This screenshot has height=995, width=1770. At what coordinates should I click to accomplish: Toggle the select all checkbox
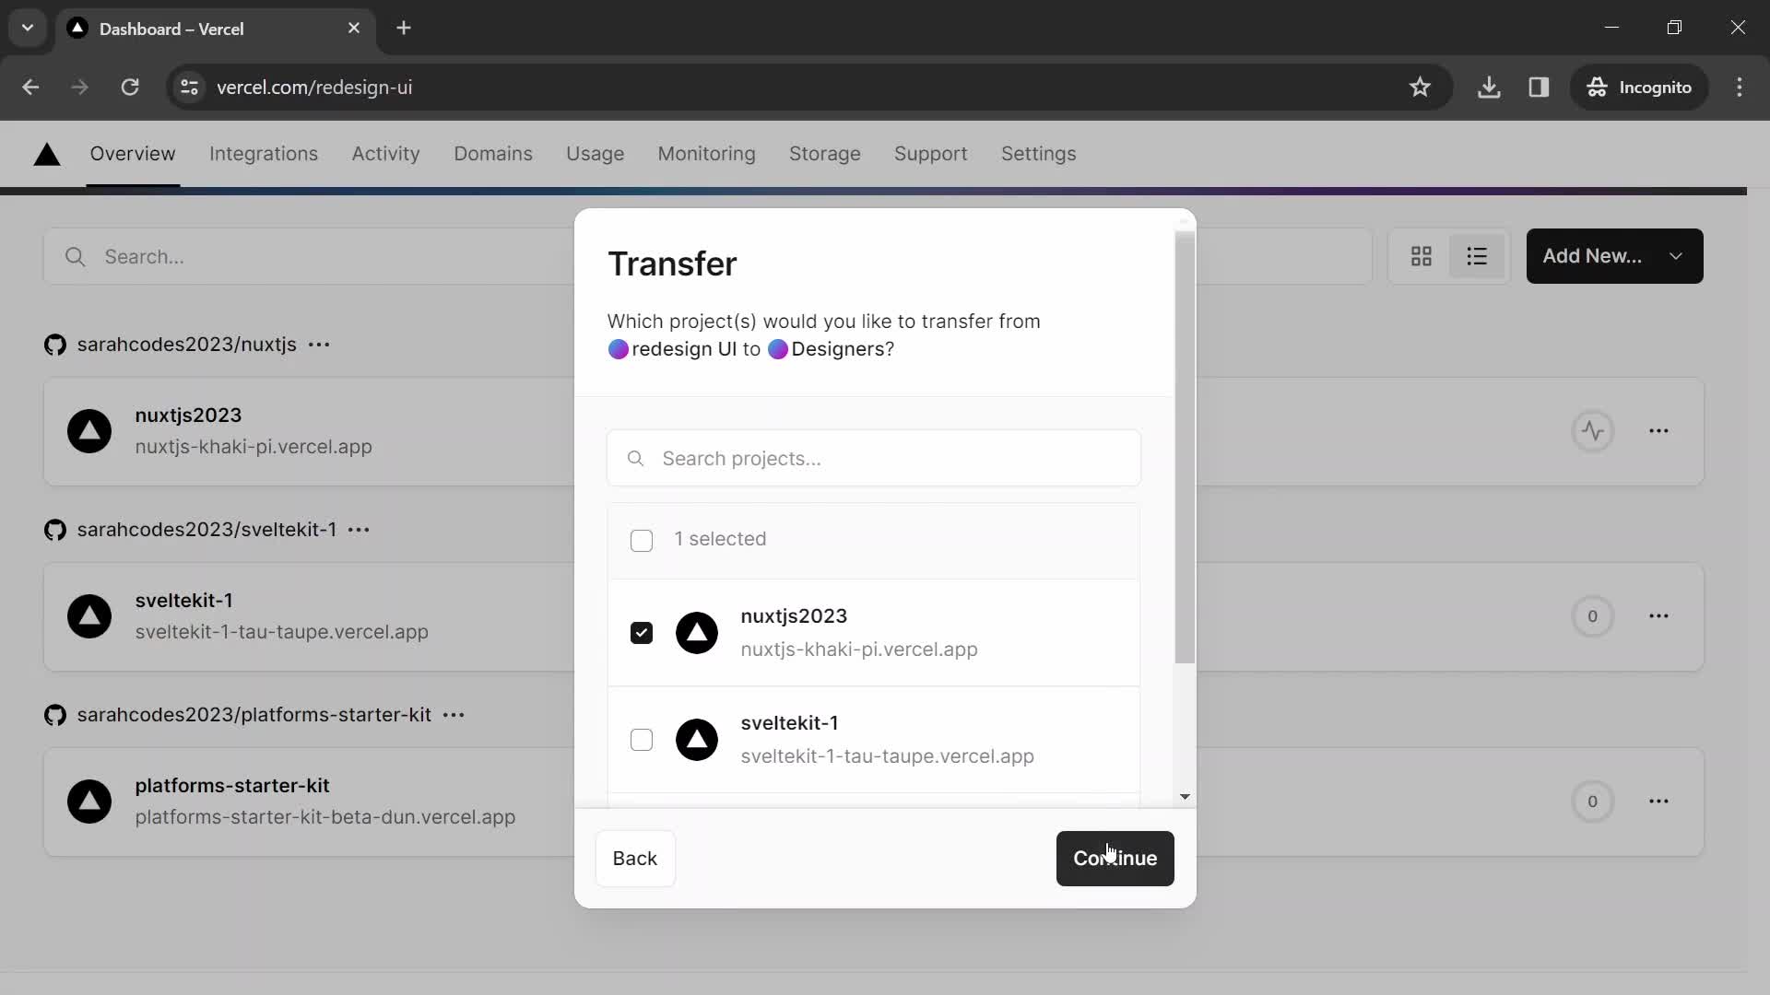click(x=642, y=539)
